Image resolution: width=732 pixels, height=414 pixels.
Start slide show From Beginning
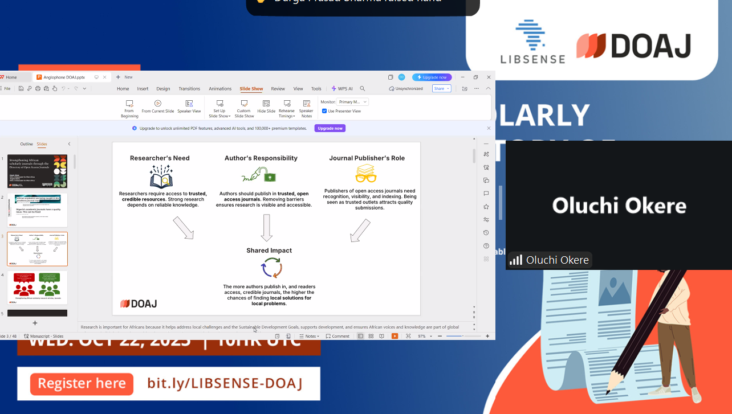(129, 108)
